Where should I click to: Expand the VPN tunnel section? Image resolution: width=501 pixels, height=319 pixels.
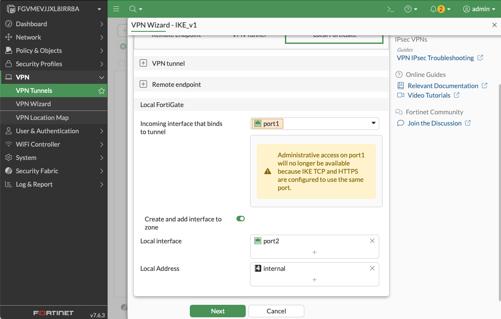pos(143,63)
